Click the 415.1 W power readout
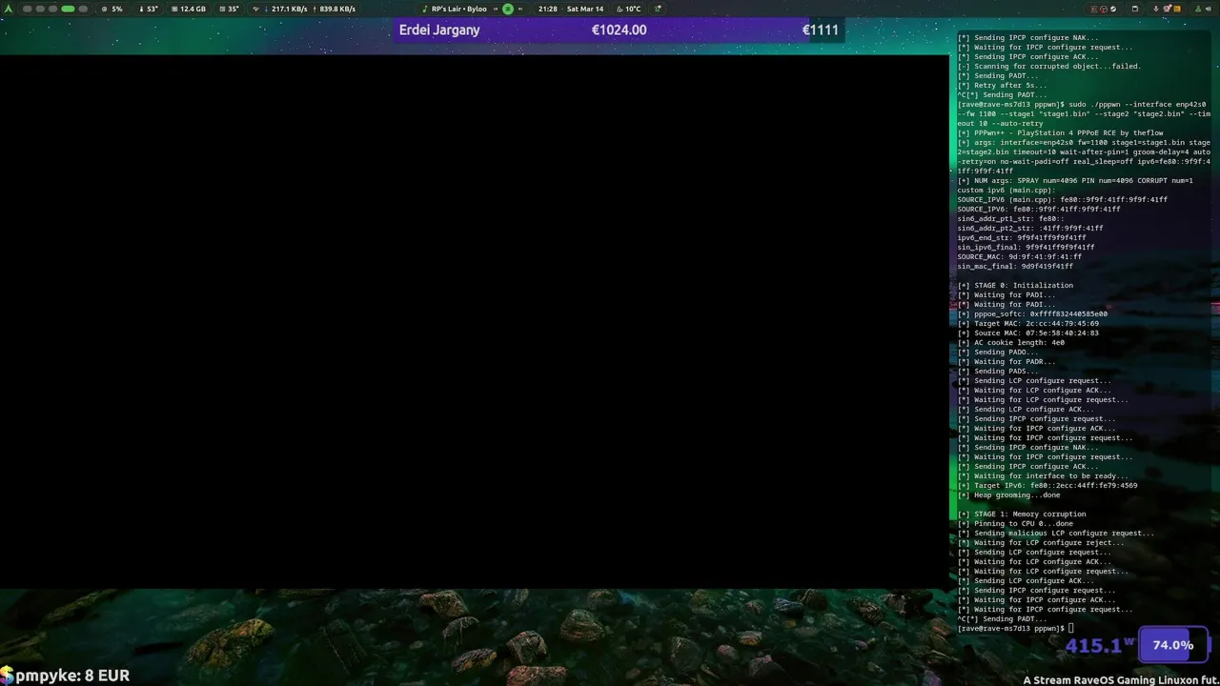 (x=1099, y=646)
